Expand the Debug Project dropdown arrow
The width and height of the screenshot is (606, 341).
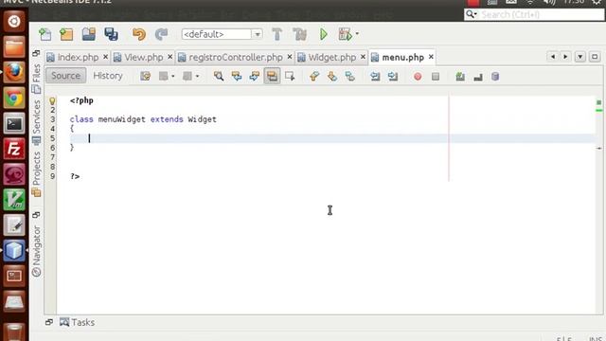[x=357, y=34]
